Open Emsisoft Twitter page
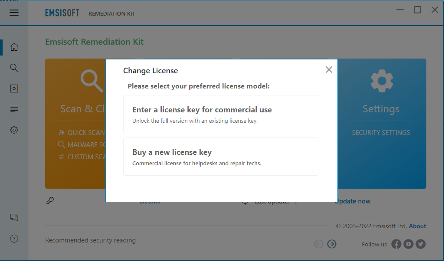This screenshot has width=445, height=262. [421, 244]
